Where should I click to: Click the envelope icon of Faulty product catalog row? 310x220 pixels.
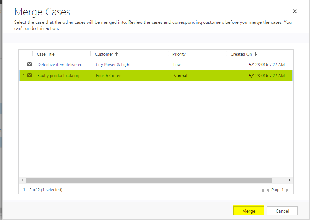pos(30,75)
